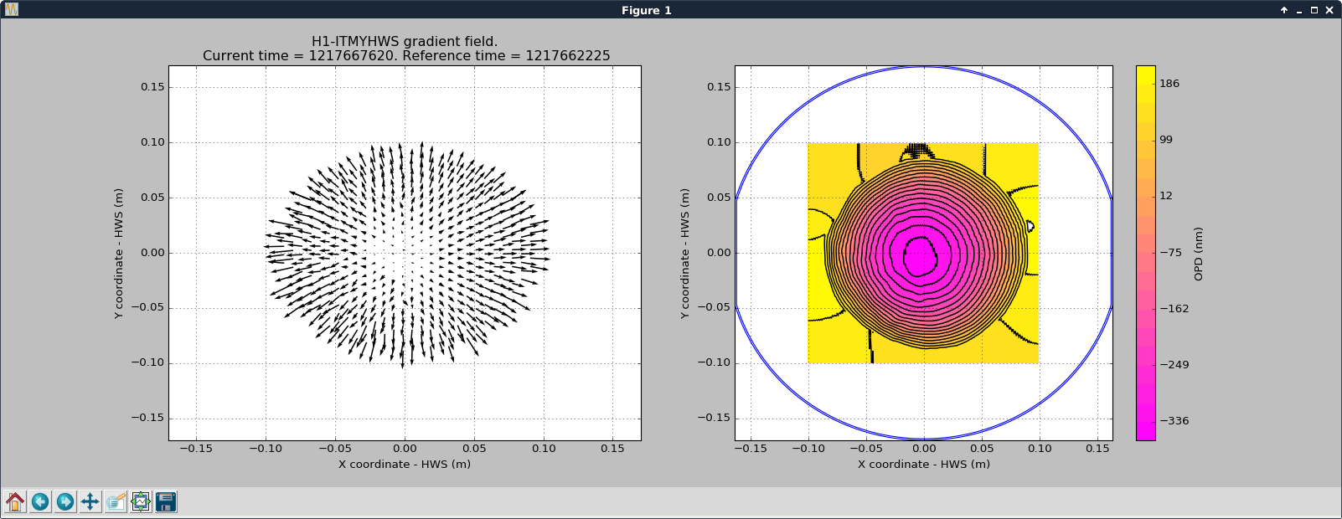
Task: Click the 186 tick label on the colorbar
Action: pos(1169,84)
